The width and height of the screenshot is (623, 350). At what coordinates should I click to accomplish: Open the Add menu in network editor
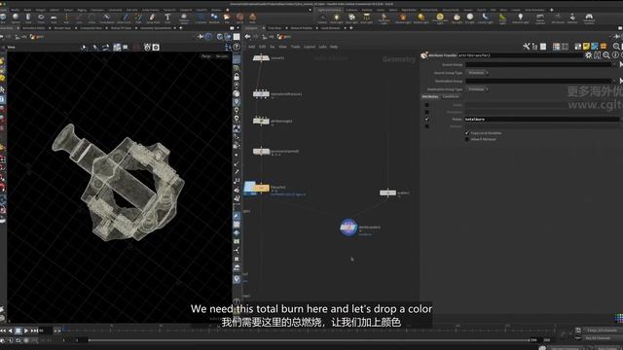click(251, 47)
